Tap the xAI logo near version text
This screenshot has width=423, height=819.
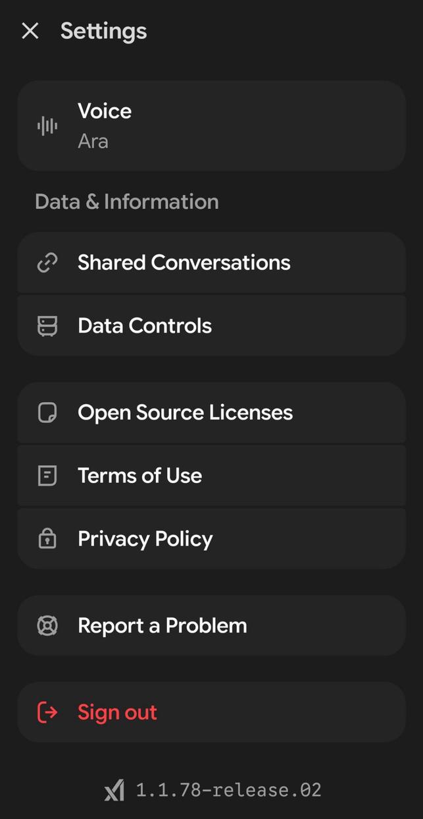114,790
